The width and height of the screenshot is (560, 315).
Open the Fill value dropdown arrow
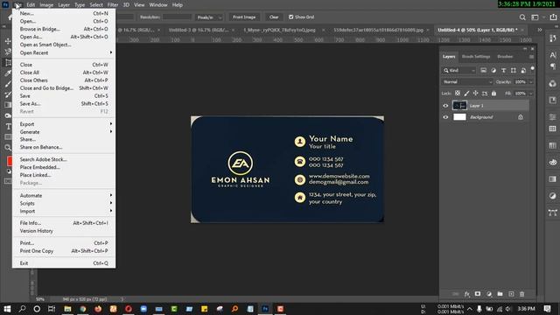tap(531, 94)
